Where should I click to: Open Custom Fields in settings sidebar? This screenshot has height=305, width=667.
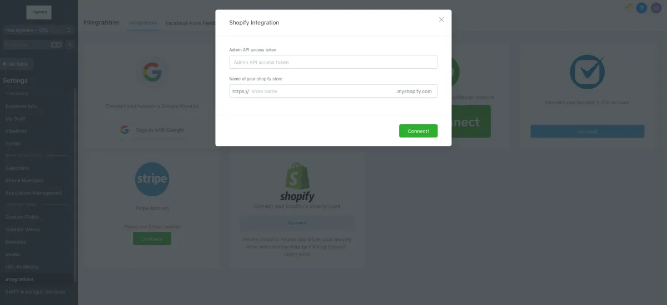[x=23, y=217]
